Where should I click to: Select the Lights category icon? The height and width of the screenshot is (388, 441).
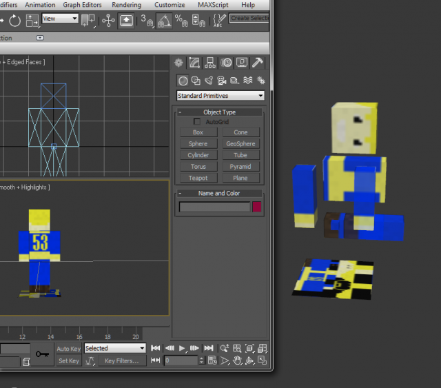tap(208, 81)
